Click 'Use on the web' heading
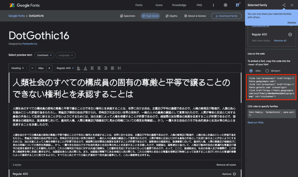The image size is (298, 177). pyautogui.click(x=256, y=54)
